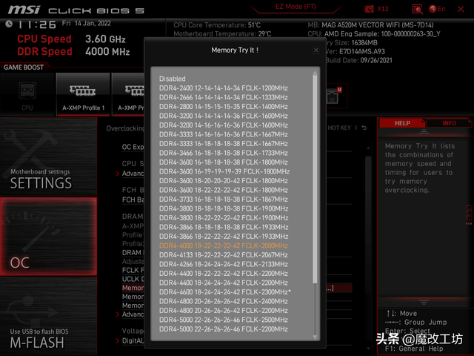Switch to EZ Mode (F7)
The height and width of the screenshot is (356, 474).
pos(296,7)
